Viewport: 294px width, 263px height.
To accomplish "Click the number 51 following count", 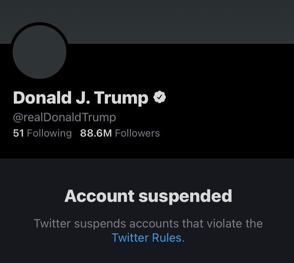I will point(19,133).
